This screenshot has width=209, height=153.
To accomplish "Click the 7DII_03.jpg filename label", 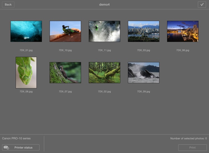I will click(144, 50).
